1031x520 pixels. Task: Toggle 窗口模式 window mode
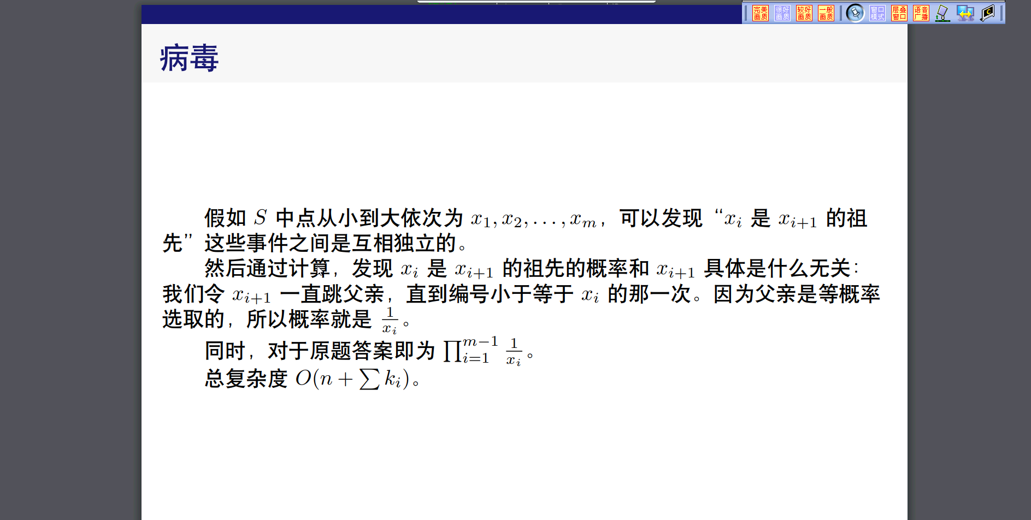(877, 13)
